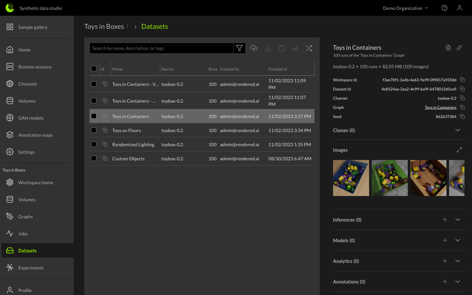Screen dimensions: 472x295
Task: Click the download icon in the dataset toolbar
Action: click(x=267, y=48)
